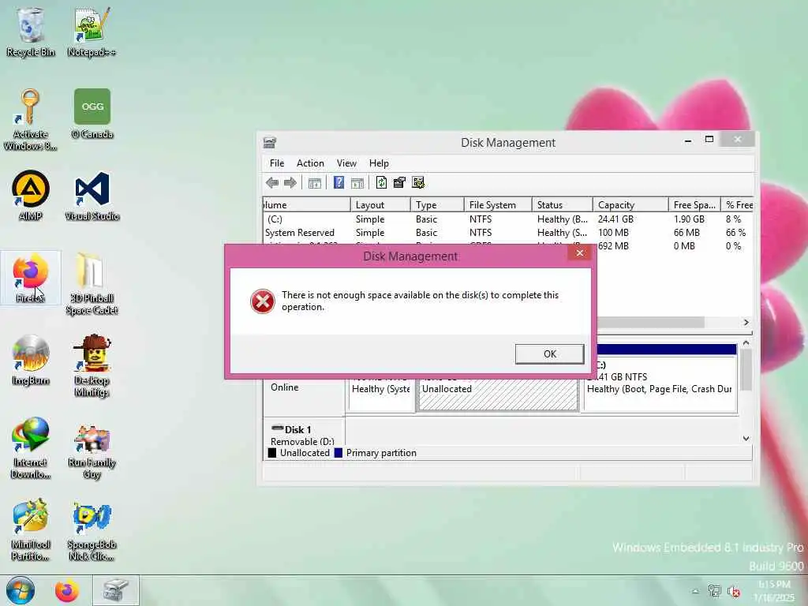Click the Properties toolbar icon
Screen dimensions: 808x606
(399, 182)
